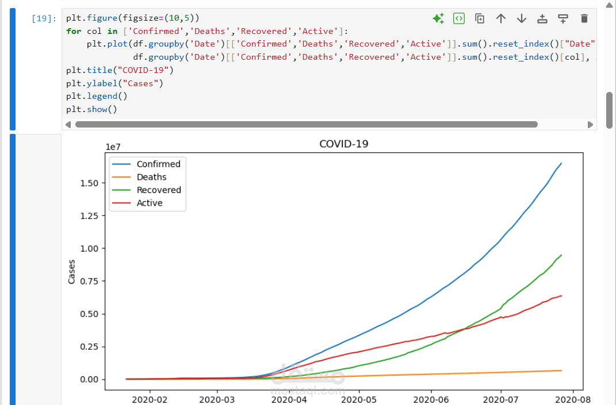
Task: Click the Recovered legend entry
Action: (x=147, y=190)
